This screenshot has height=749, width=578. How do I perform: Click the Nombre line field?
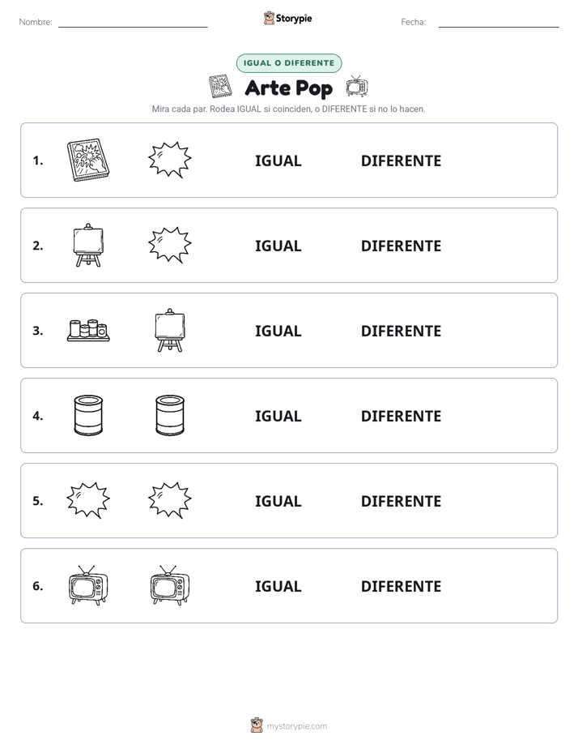[x=133, y=22]
